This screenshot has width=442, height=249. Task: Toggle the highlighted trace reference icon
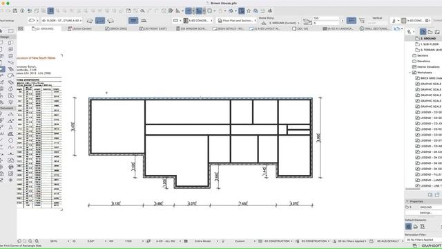(x=242, y=11)
